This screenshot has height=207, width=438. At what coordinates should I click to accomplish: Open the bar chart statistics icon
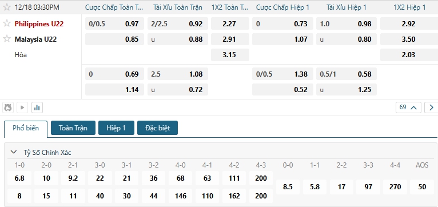(37, 108)
